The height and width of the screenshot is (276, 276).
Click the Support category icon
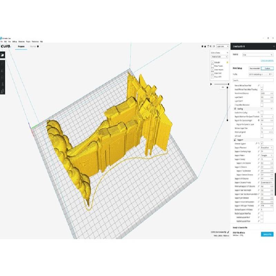click(x=235, y=140)
